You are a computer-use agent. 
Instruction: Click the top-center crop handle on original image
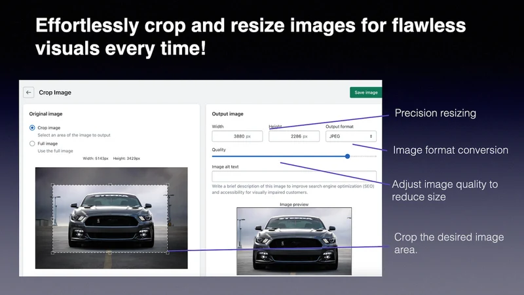point(110,185)
